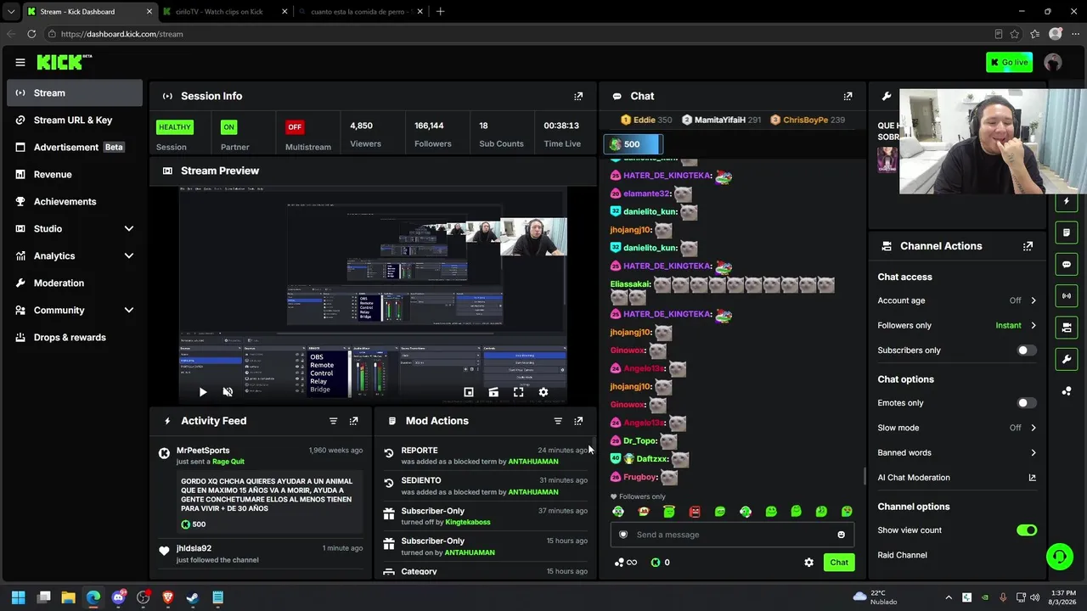The width and height of the screenshot is (1087, 611).
Task: Turn off Show view count
Action: click(x=1027, y=530)
